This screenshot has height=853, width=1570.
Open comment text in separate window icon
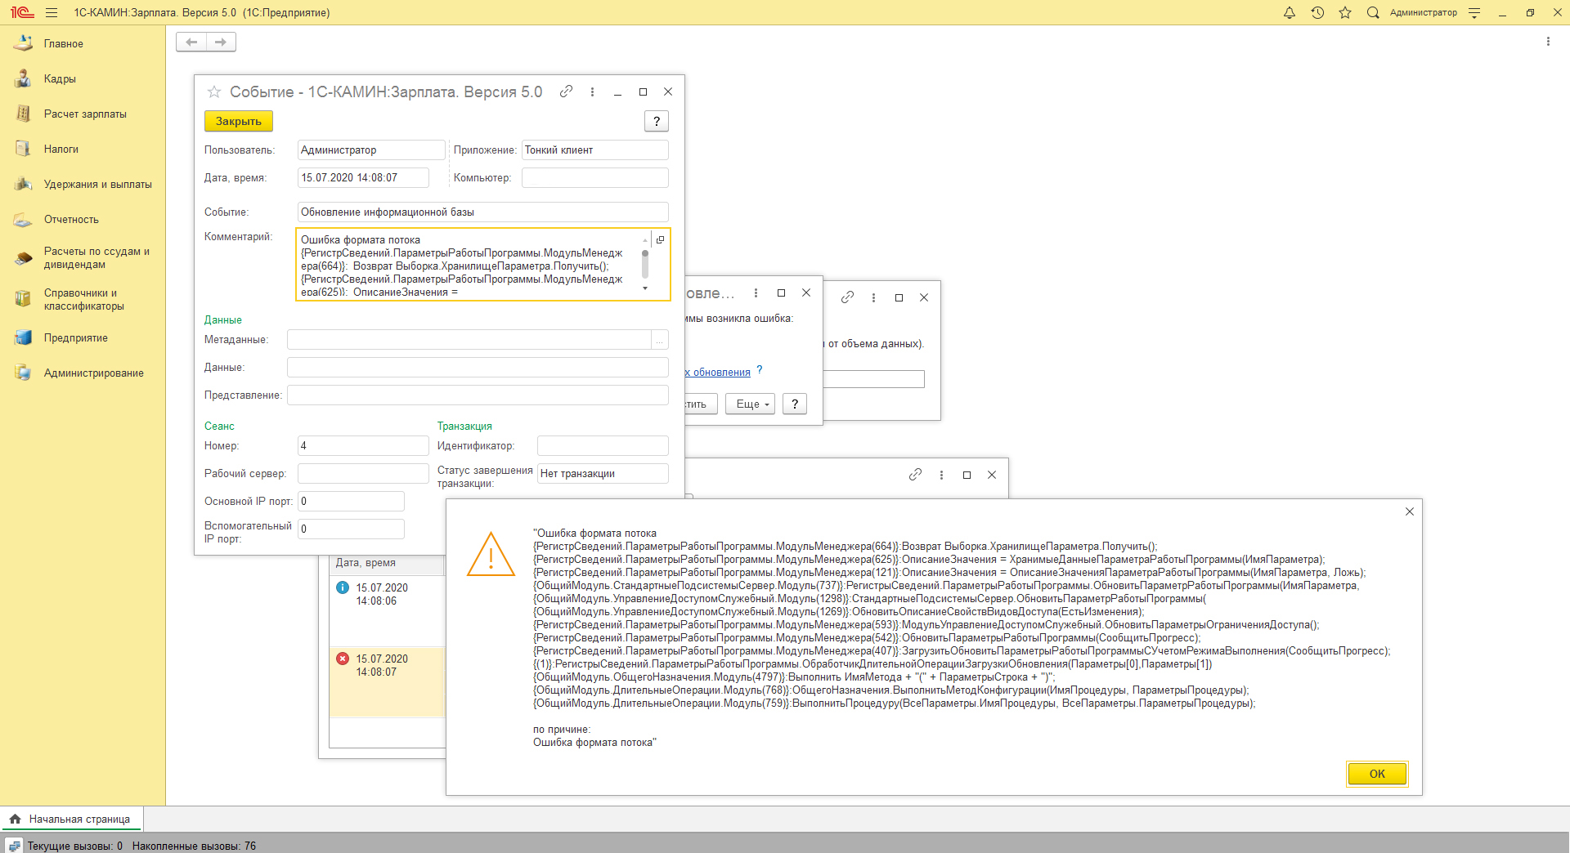[661, 239]
